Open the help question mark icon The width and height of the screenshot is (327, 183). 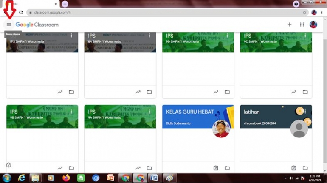pos(8,165)
